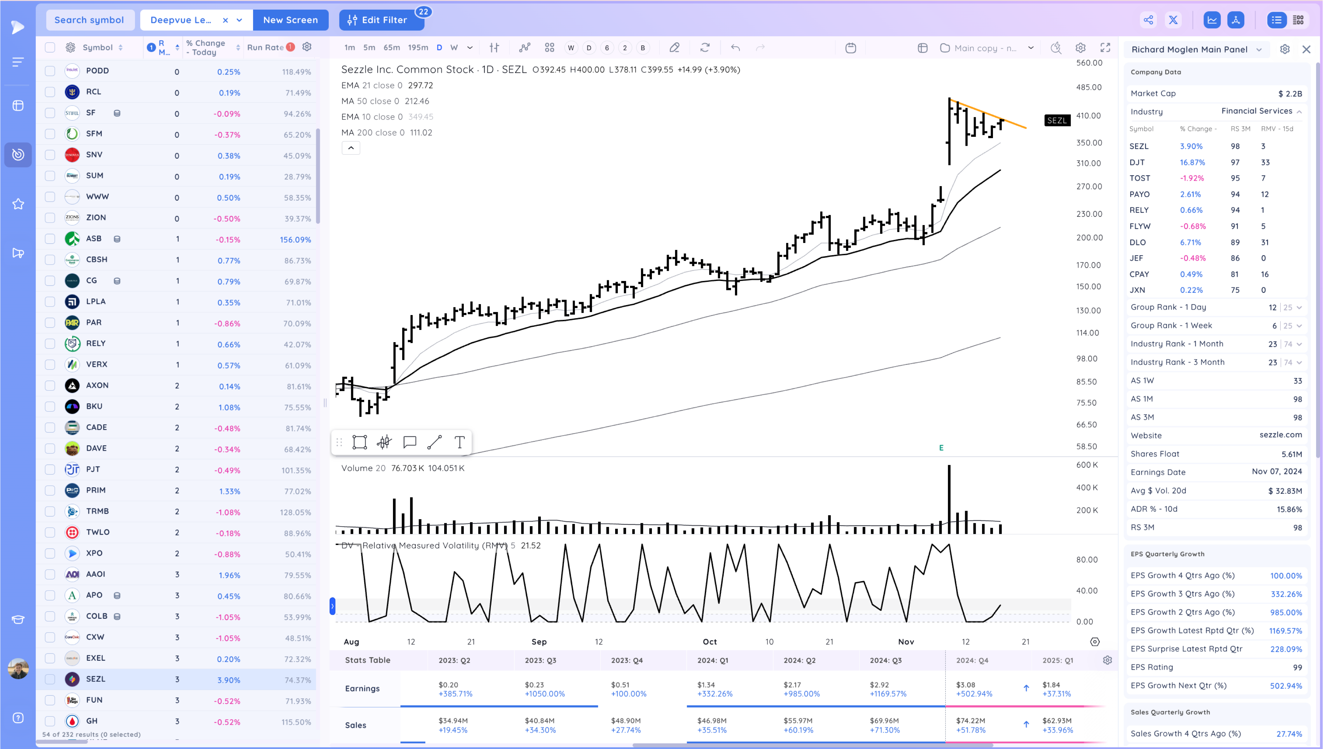Check the SEZL row checkbox
The width and height of the screenshot is (1323, 749).
point(50,679)
